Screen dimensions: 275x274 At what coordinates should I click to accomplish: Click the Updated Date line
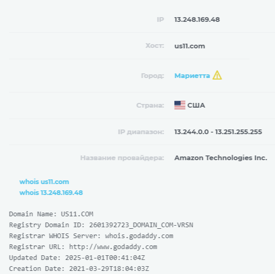[77, 258]
